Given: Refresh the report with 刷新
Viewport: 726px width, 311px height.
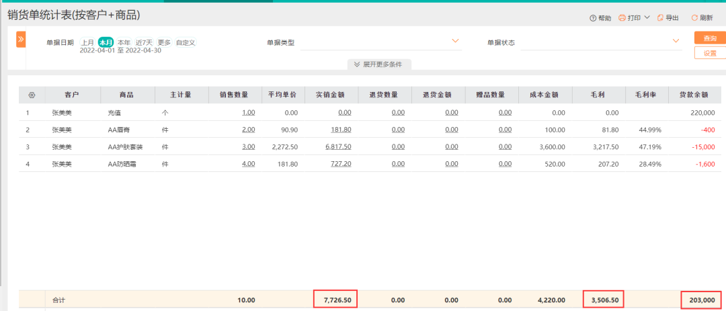Looking at the screenshot, I should click(694, 18).
